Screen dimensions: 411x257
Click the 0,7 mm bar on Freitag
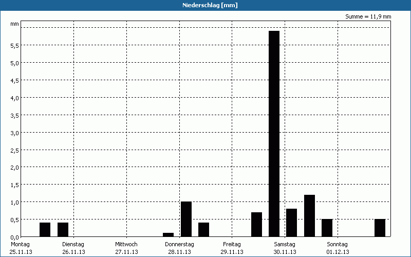coord(256,225)
